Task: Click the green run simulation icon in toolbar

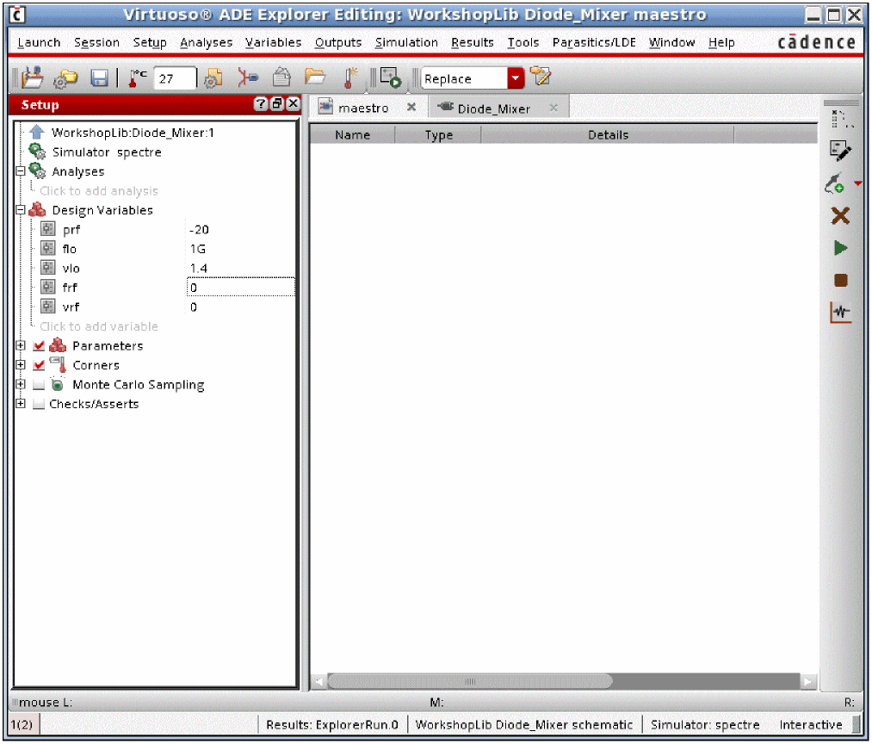Action: coord(390,78)
